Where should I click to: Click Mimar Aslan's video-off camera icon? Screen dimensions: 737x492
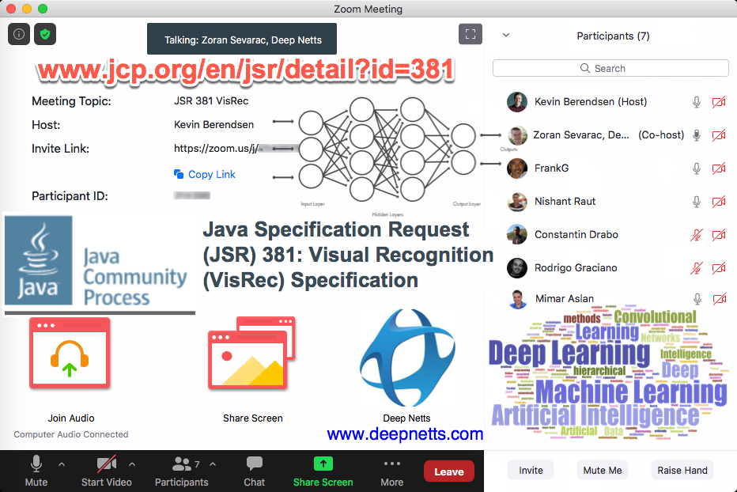719,299
